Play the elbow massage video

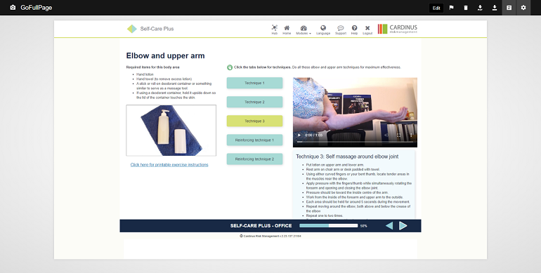tap(299, 135)
